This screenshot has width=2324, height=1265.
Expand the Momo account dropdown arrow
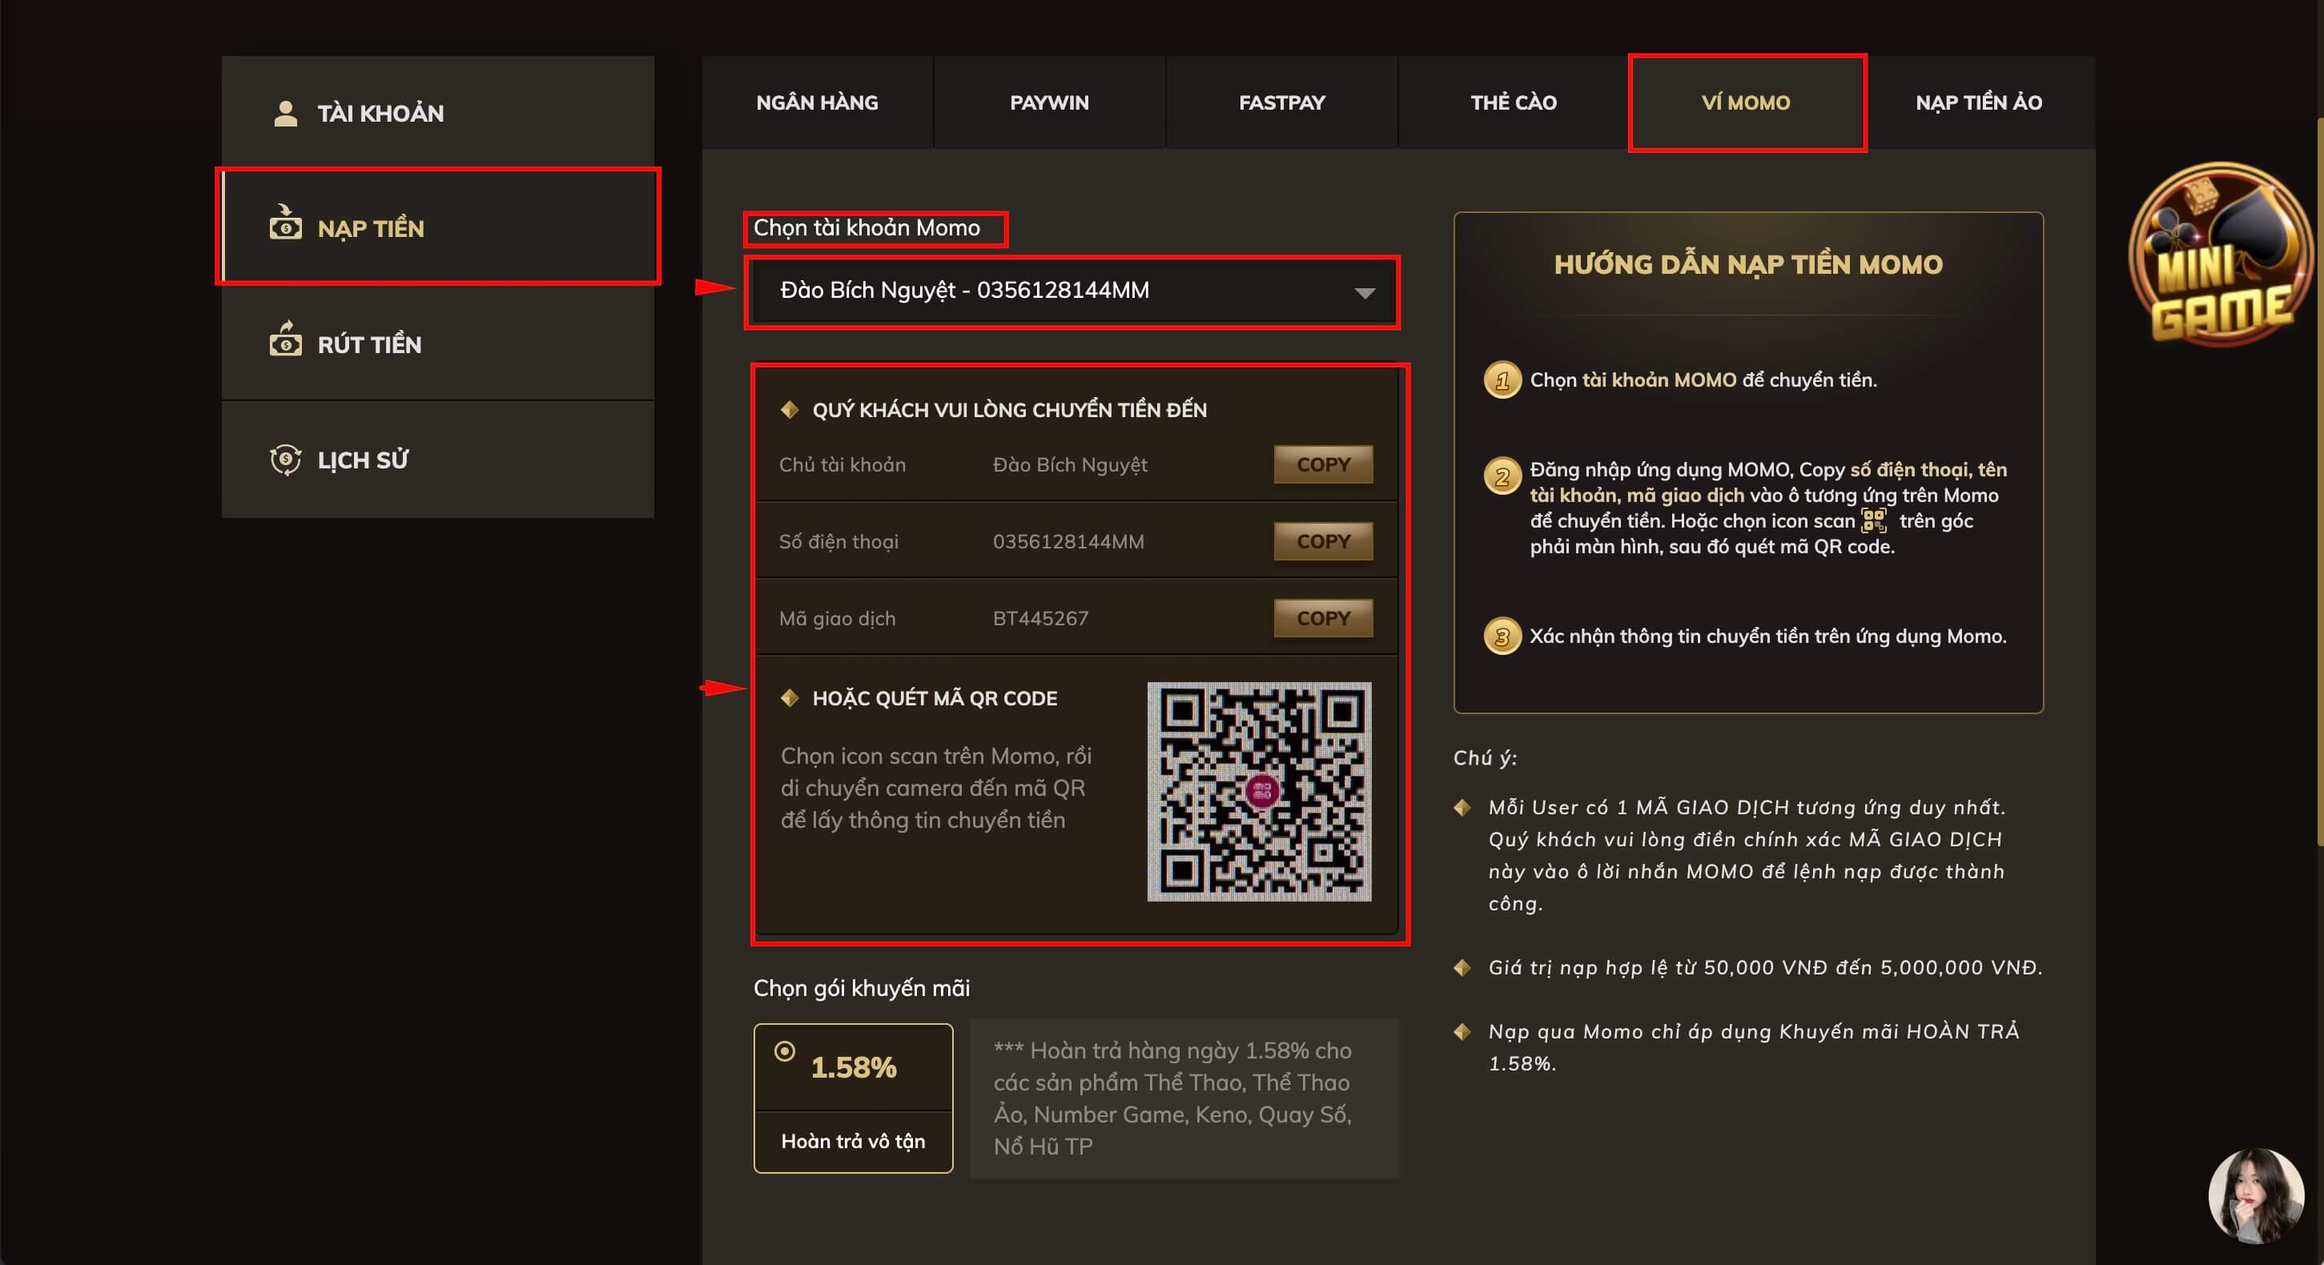[x=1364, y=292]
